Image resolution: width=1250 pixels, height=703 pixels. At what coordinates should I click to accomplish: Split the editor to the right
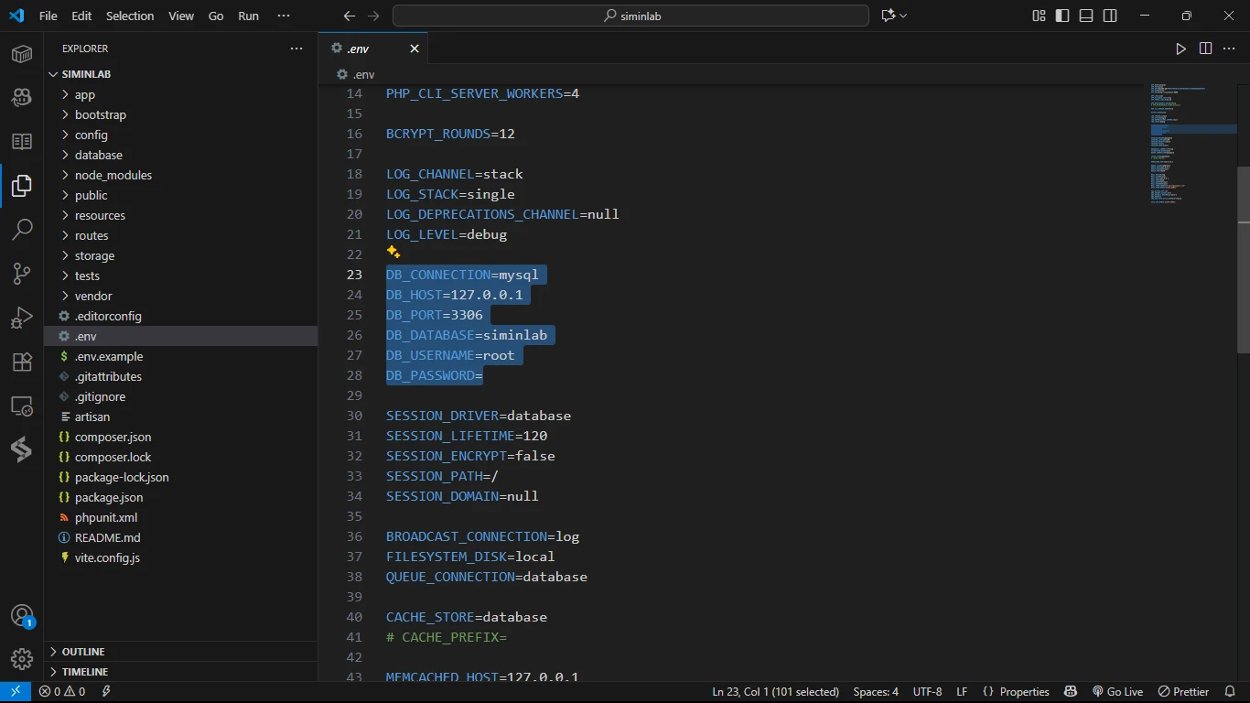tap(1205, 49)
